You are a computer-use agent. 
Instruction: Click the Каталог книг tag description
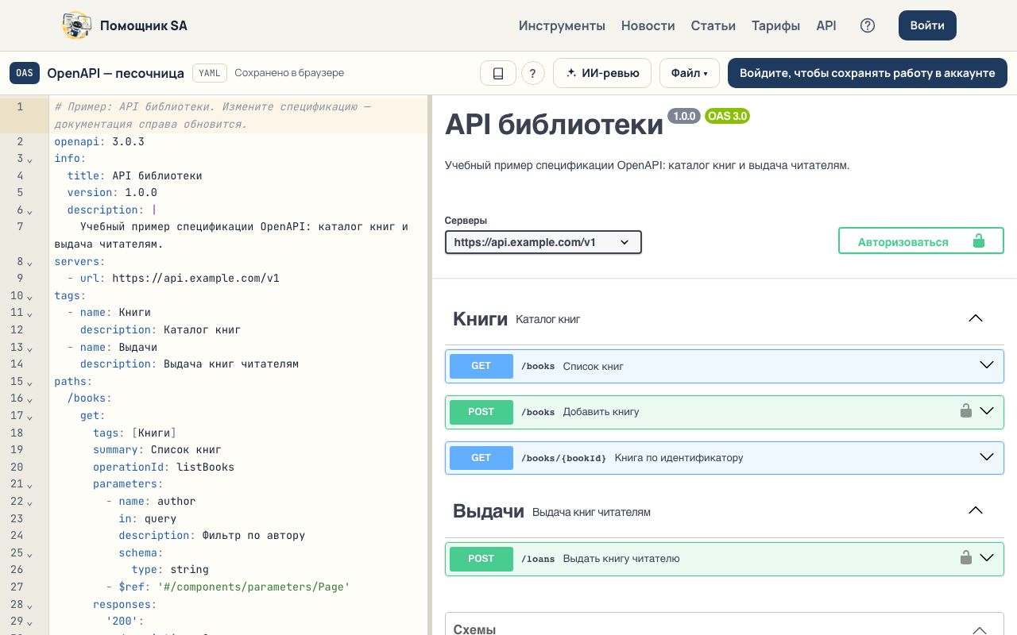[x=548, y=319]
